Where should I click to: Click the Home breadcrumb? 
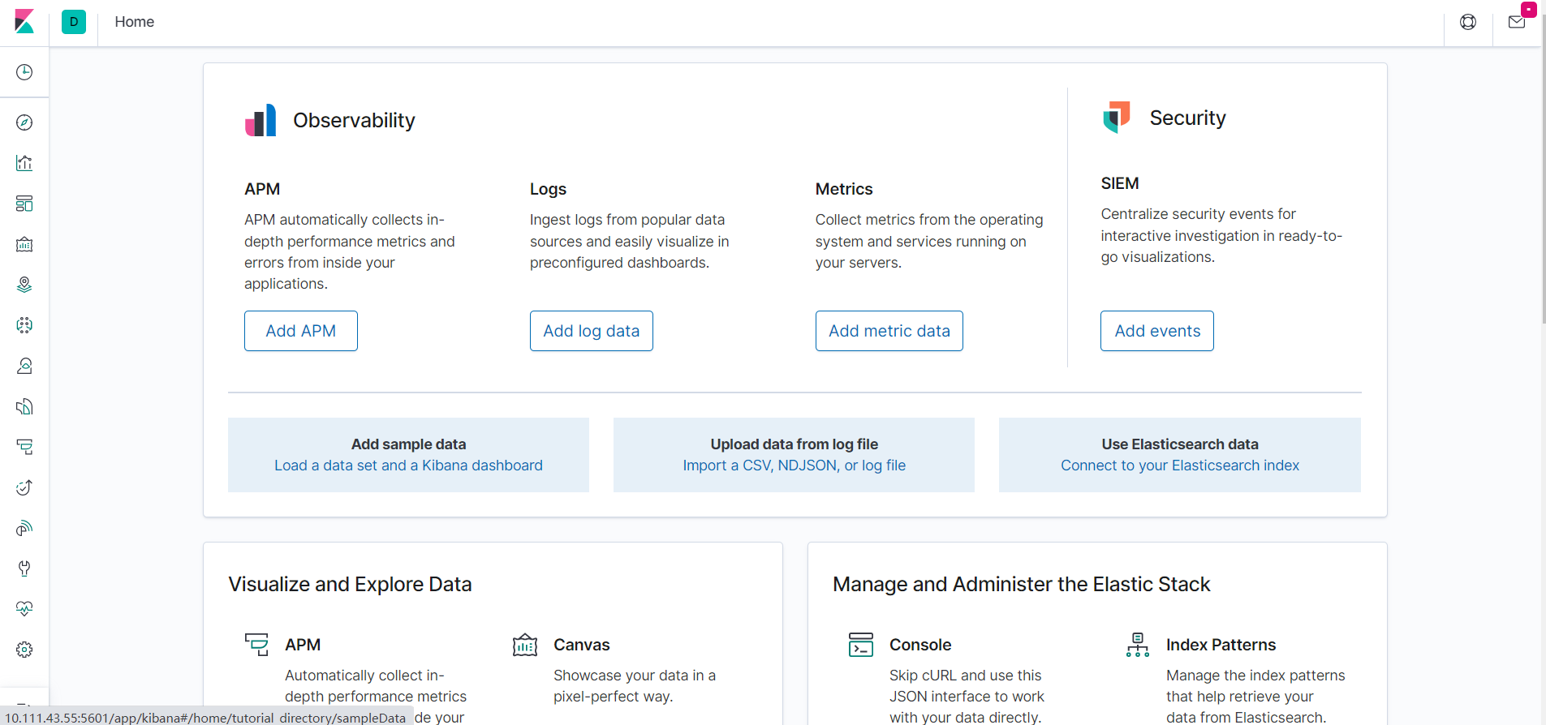[x=135, y=22]
